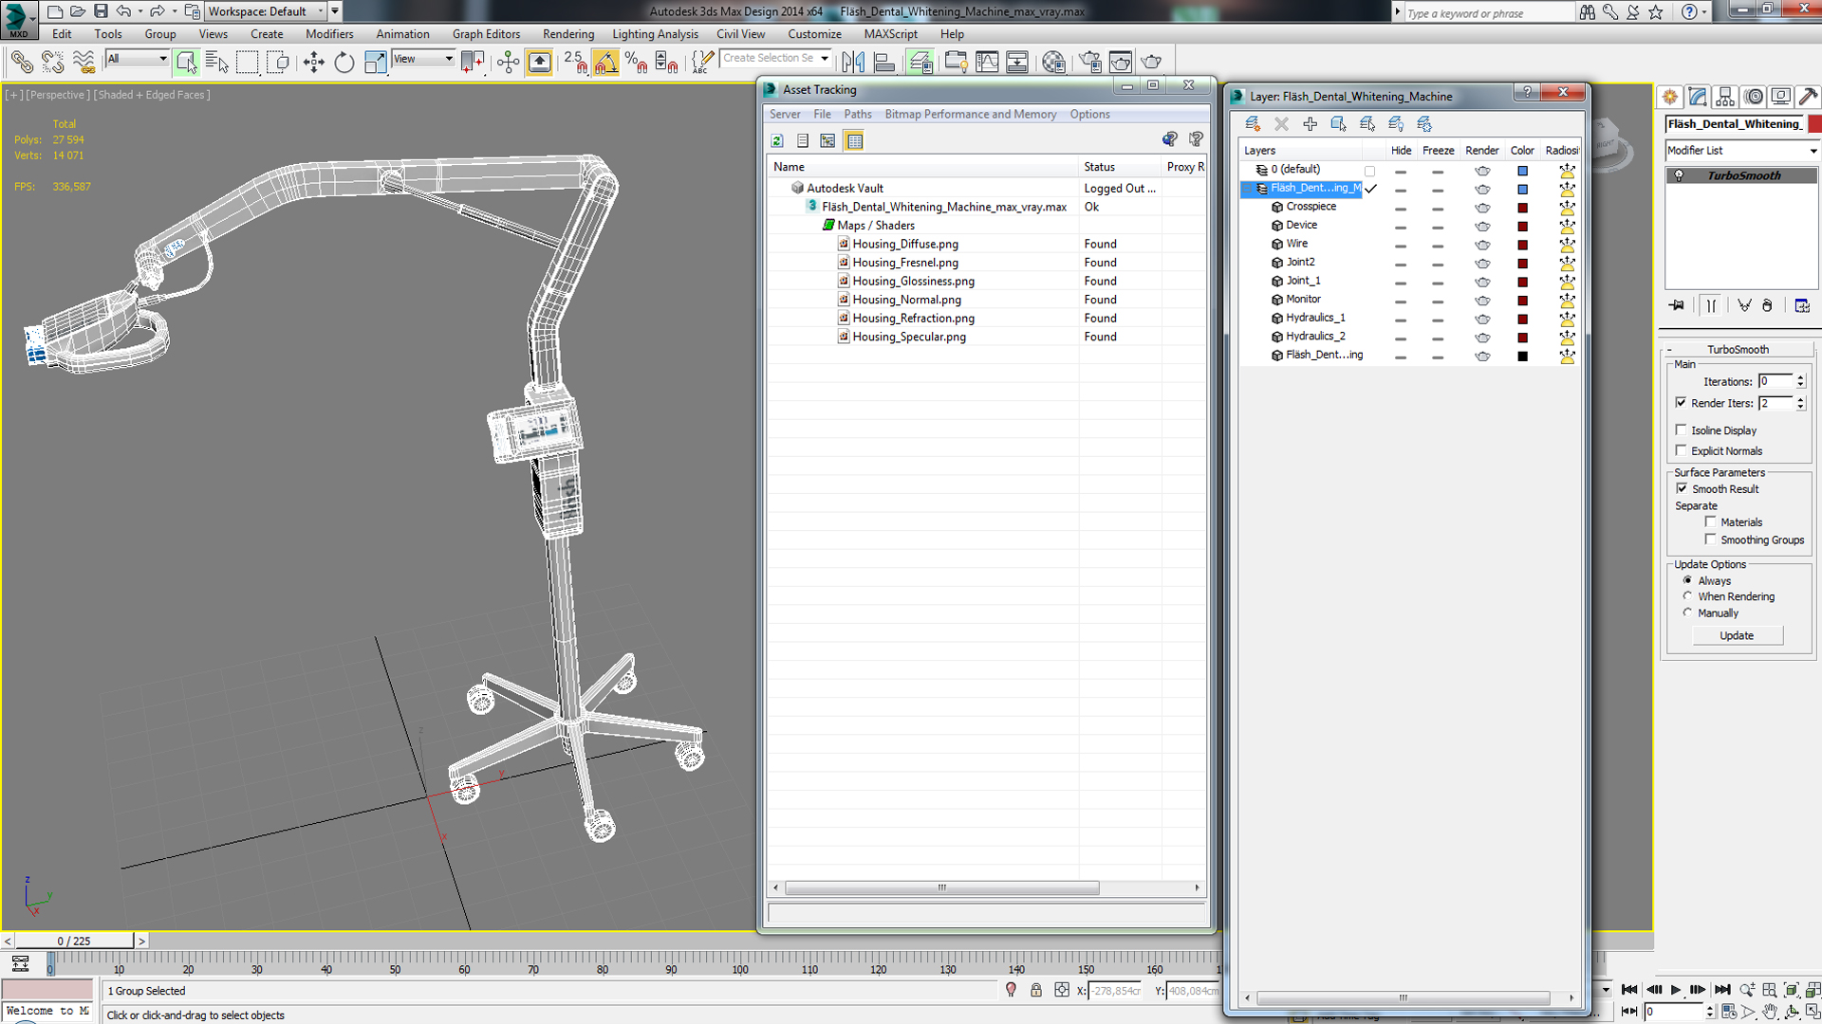Collapse the TurboSmooth rollout header
Screen dimensions: 1822x1024
coord(1737,349)
